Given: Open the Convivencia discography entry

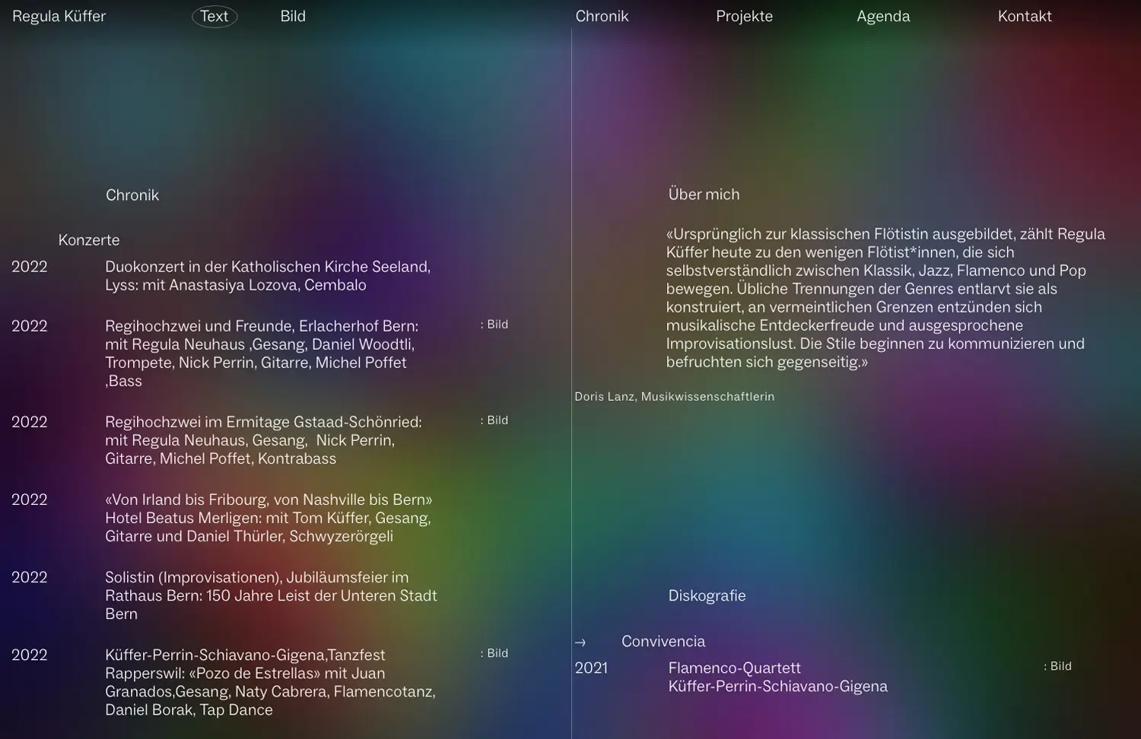Looking at the screenshot, I should coord(663,642).
